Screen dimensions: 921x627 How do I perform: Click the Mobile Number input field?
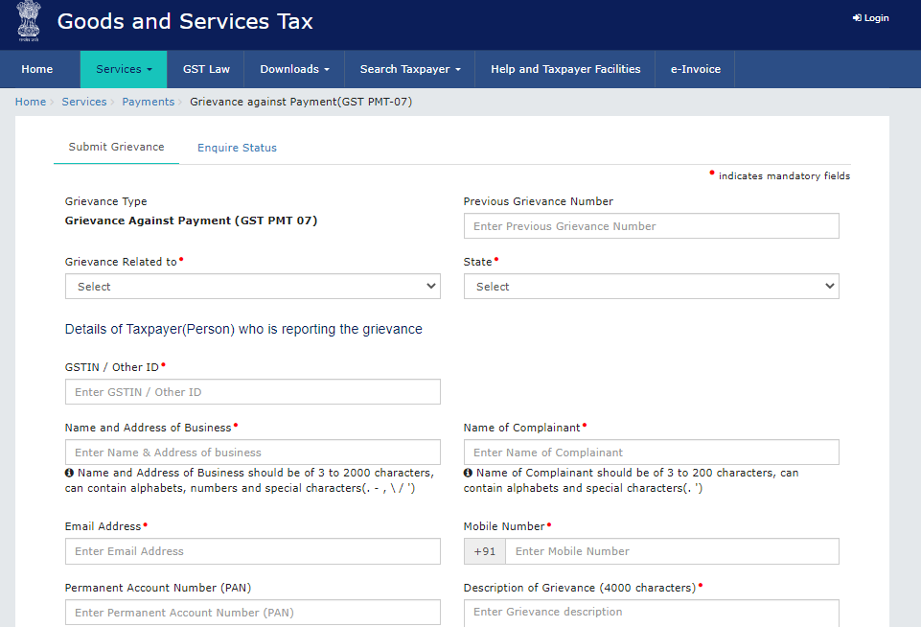(672, 551)
